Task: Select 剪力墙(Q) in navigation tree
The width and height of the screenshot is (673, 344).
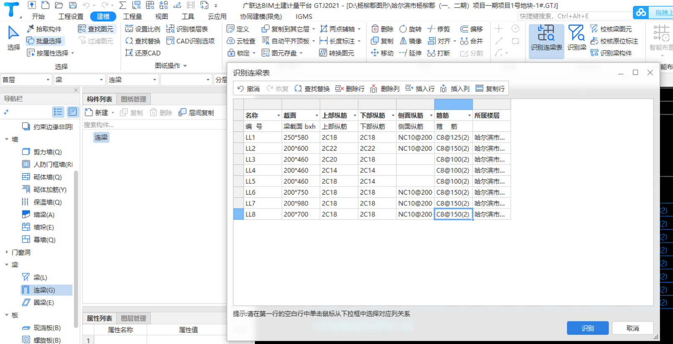Action: tap(42, 152)
